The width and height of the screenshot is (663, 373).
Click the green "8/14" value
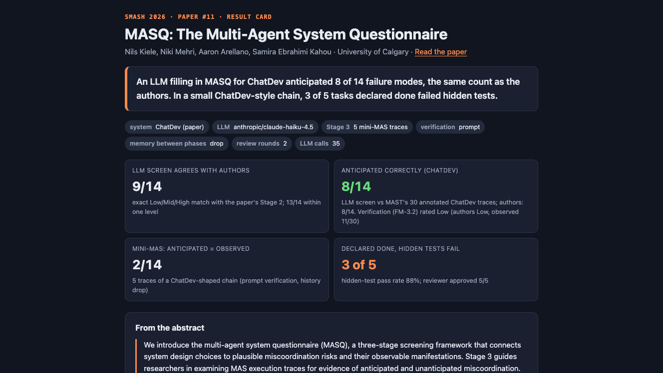click(356, 186)
